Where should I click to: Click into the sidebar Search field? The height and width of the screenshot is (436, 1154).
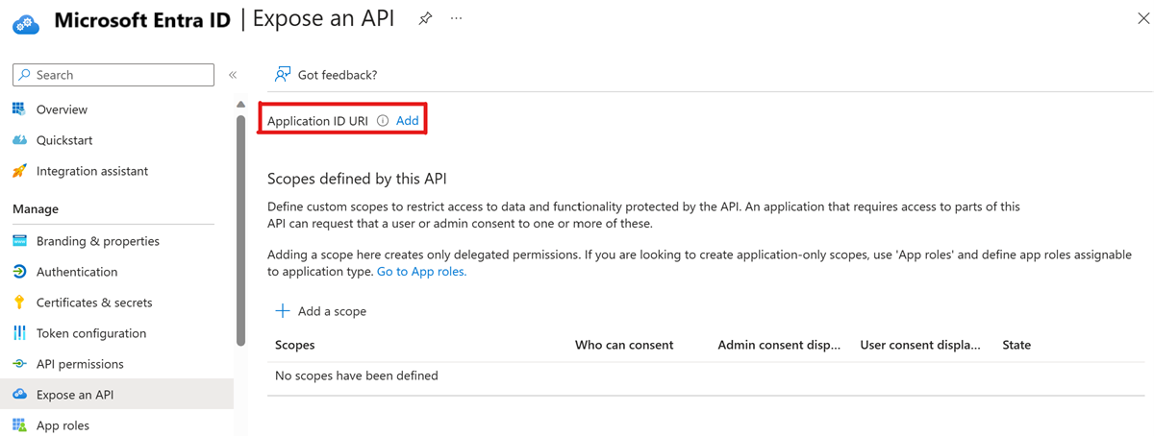(120, 75)
